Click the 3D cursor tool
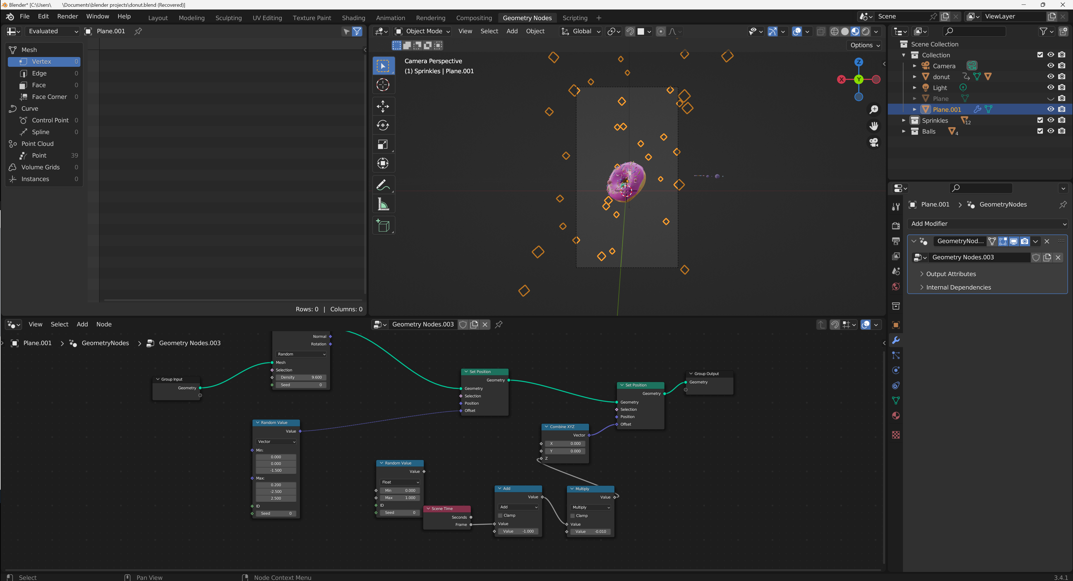Image resolution: width=1073 pixels, height=581 pixels. (x=382, y=85)
